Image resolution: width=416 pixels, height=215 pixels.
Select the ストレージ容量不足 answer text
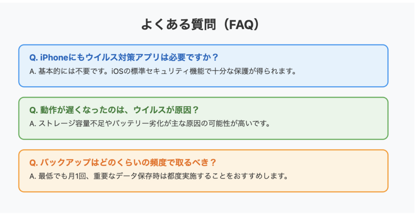point(149,123)
